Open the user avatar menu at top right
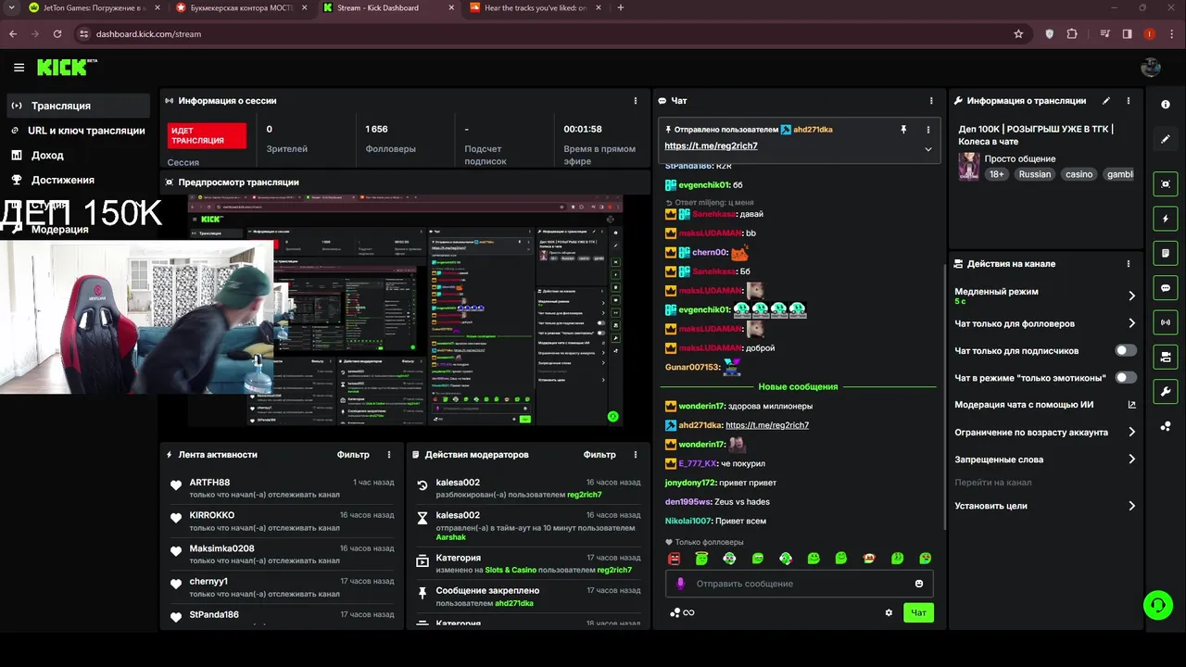Image resolution: width=1186 pixels, height=667 pixels. (x=1151, y=68)
